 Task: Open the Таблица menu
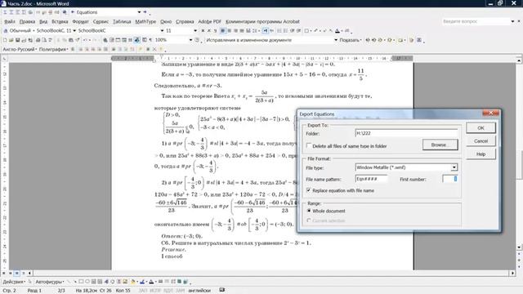(x=122, y=21)
